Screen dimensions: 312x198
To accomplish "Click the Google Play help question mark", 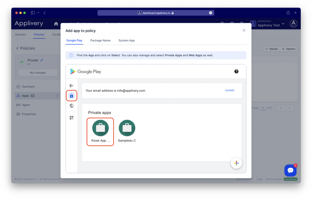I will coord(236,71).
